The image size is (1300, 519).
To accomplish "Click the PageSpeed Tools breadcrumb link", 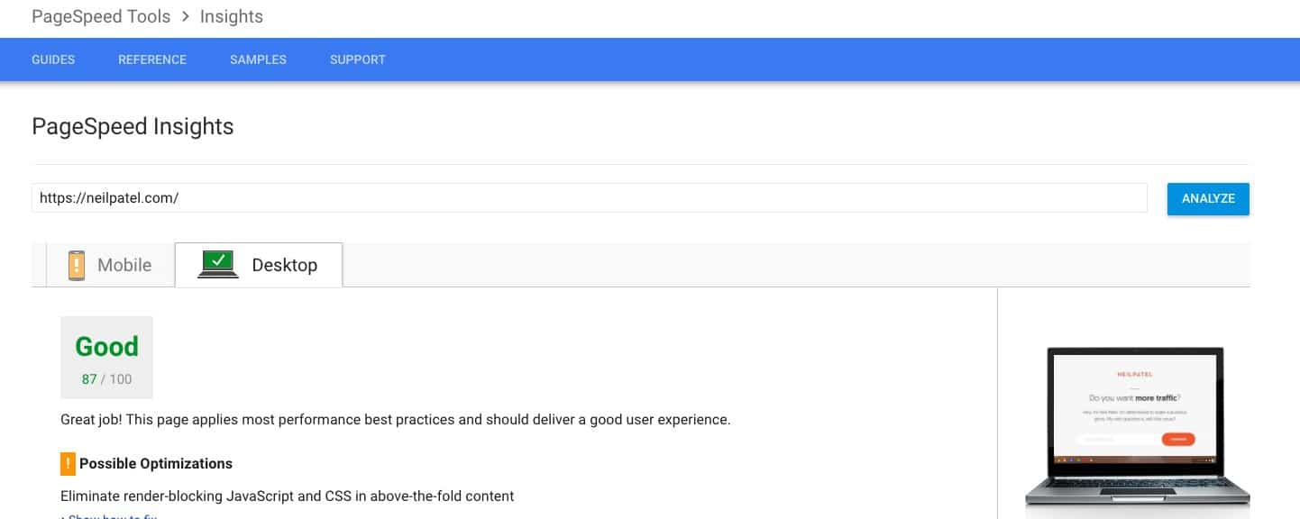I will (99, 16).
